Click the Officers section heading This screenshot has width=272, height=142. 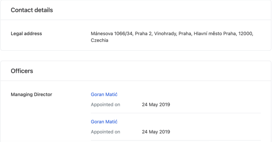tap(22, 71)
